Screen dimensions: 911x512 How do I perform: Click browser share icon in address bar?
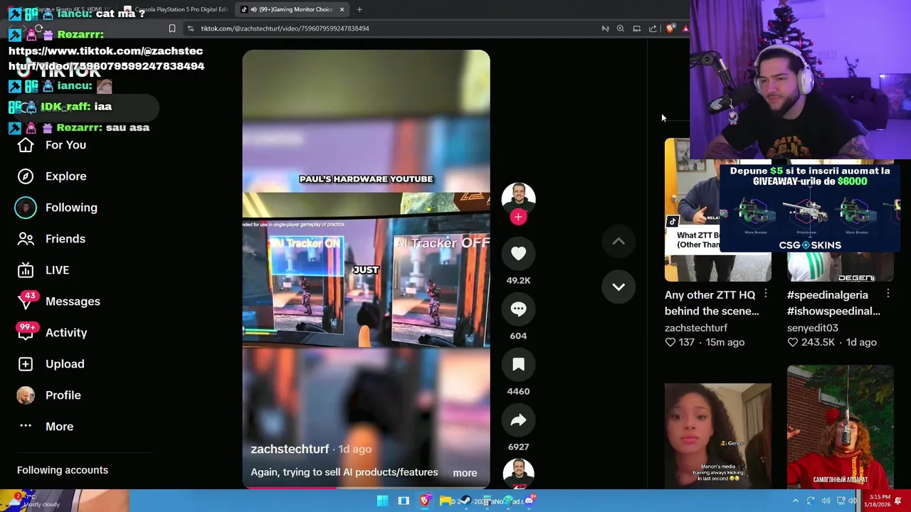(x=653, y=28)
